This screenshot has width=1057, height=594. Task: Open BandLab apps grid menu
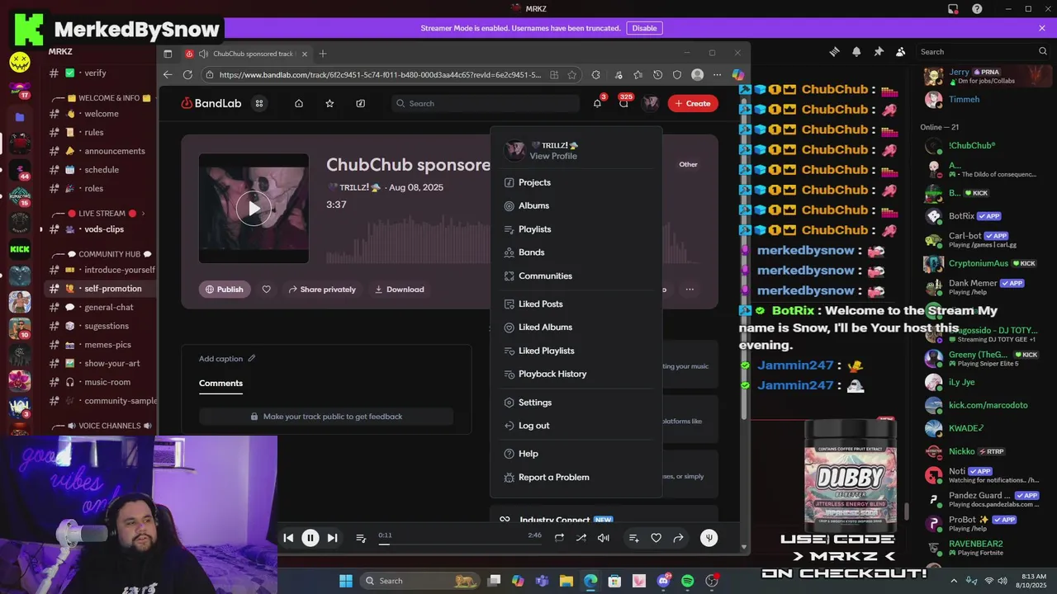[259, 103]
